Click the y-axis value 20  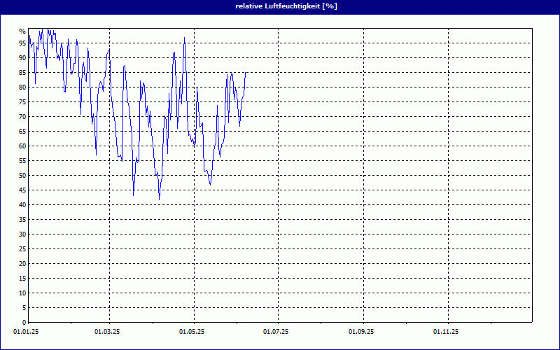22,264
